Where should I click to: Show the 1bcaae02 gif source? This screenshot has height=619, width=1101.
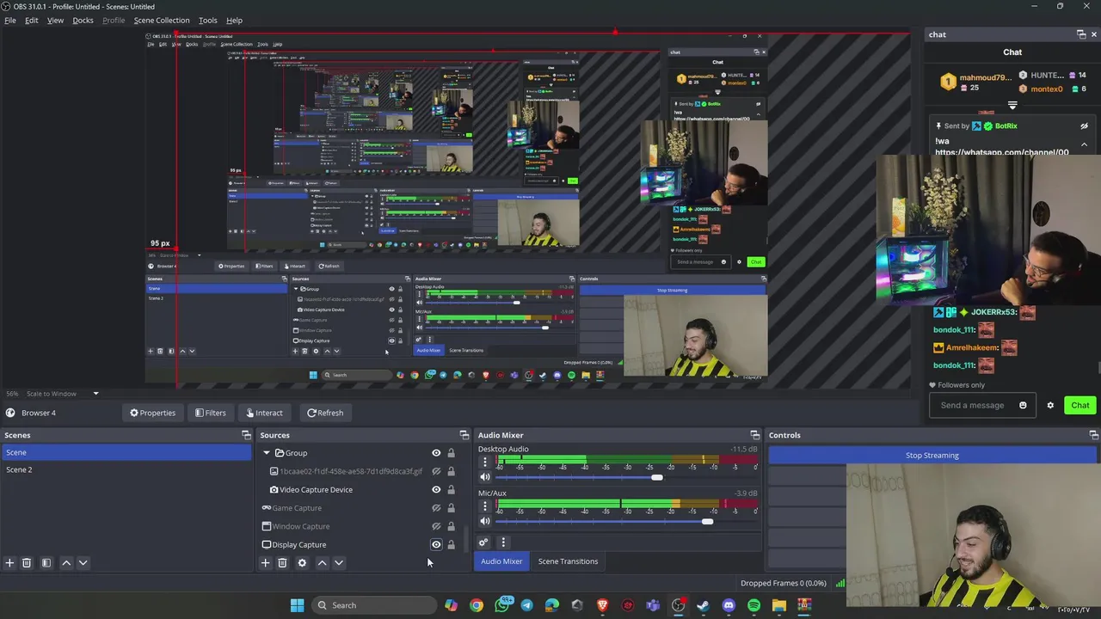pyautogui.click(x=436, y=471)
